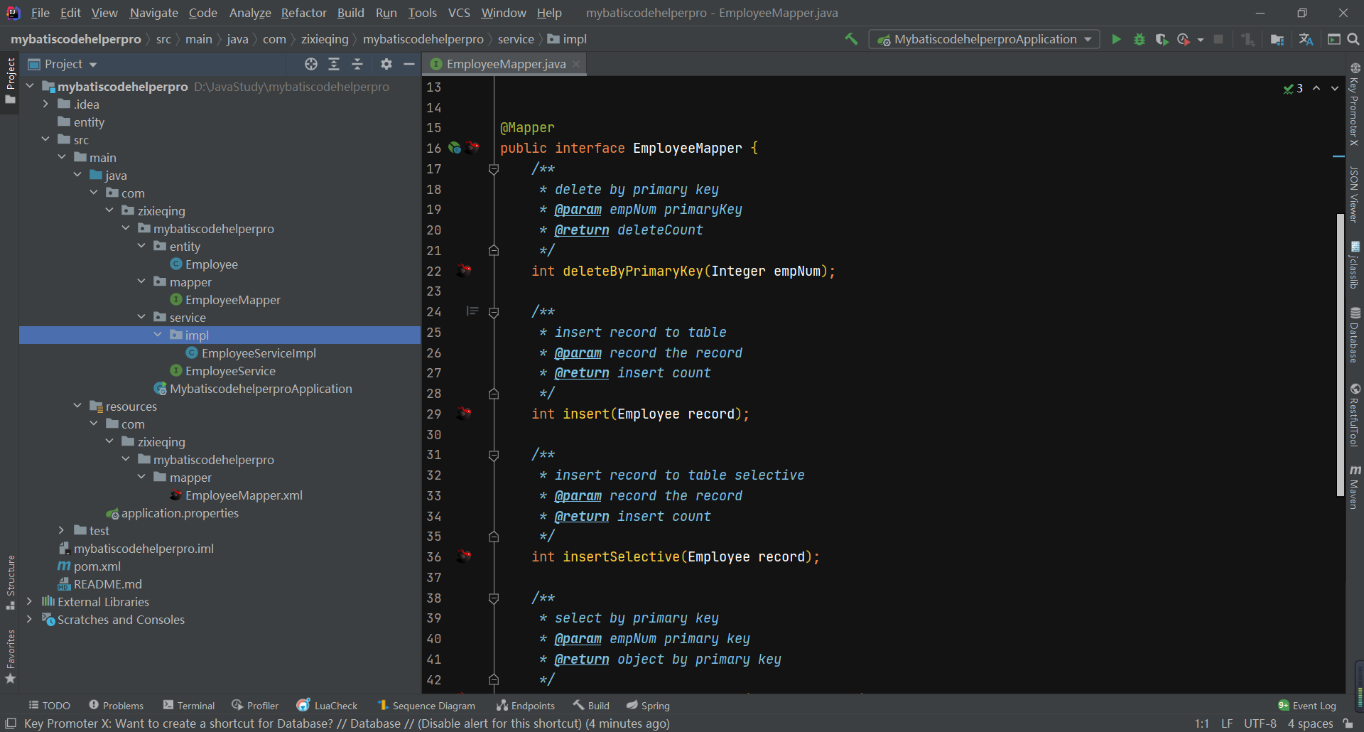Fold the Javadoc comment at line 17
Screen dimensions: 1364x732
[x=494, y=169]
